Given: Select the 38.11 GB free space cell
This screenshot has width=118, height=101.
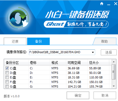Looking at the screenshot, I should pos(74,73).
